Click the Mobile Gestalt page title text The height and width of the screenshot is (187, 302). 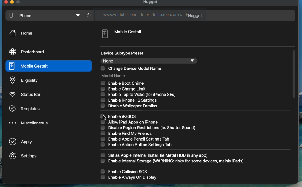[x=128, y=32]
